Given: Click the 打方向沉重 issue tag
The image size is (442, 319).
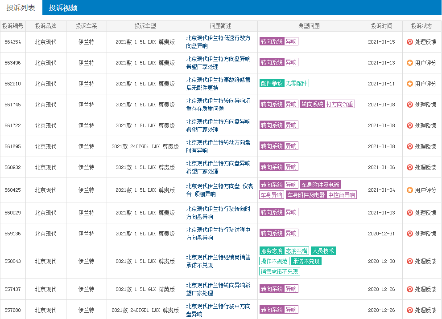Looking at the screenshot, I should coord(340,104).
